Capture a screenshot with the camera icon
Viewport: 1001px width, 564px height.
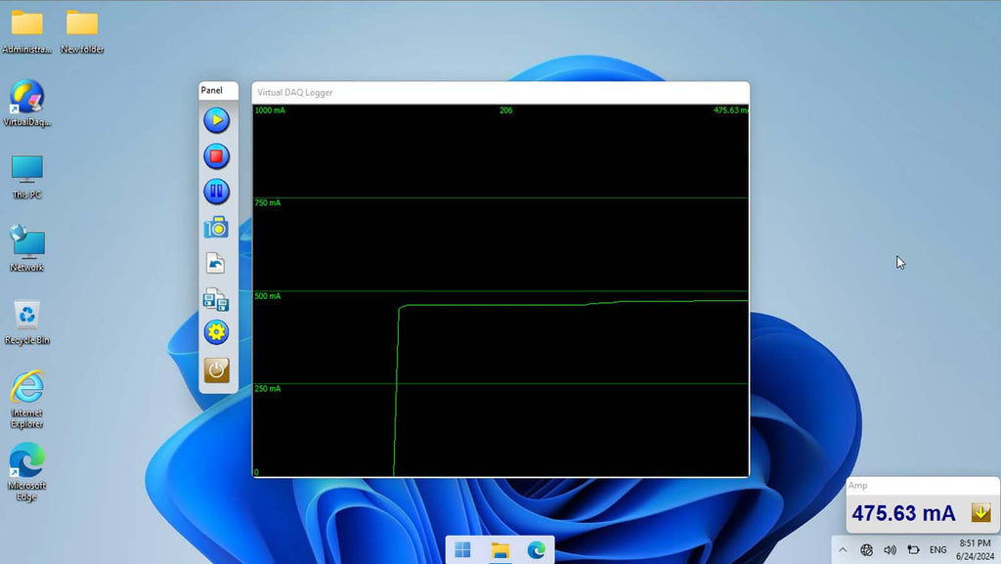pyautogui.click(x=216, y=228)
